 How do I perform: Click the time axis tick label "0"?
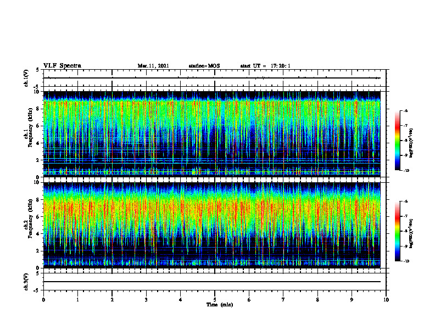coord(43,300)
